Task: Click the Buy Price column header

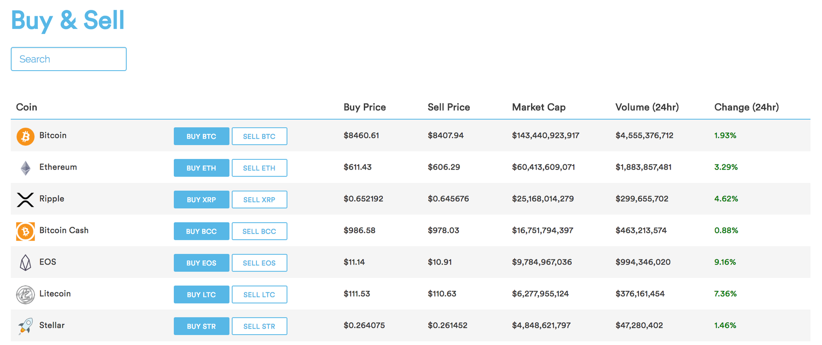Action: tap(365, 107)
